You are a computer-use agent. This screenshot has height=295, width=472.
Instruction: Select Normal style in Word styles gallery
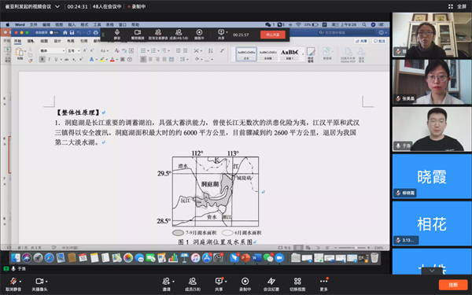[x=246, y=53]
